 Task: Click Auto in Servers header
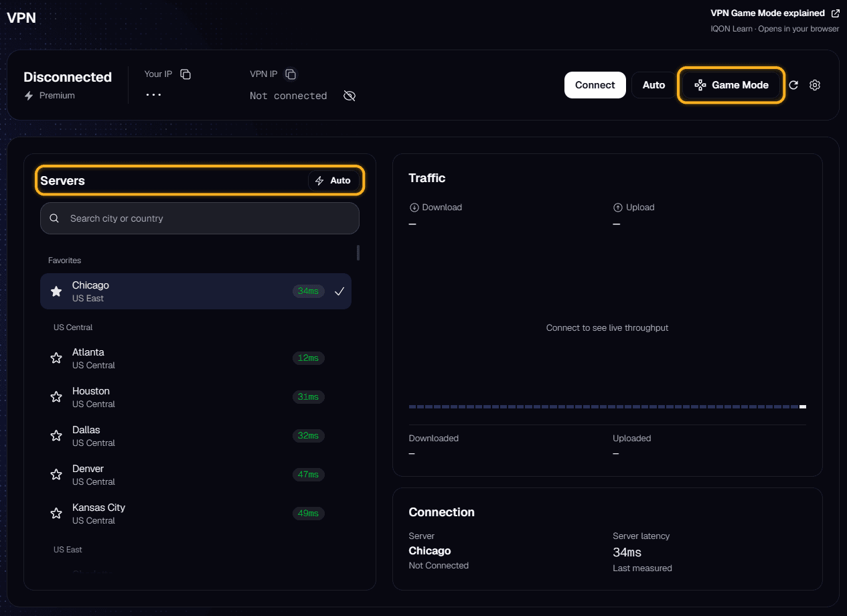tap(333, 181)
